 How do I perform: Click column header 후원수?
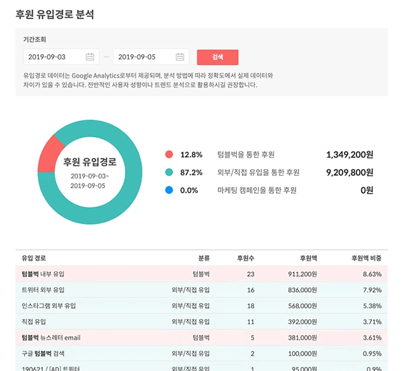[x=245, y=258]
